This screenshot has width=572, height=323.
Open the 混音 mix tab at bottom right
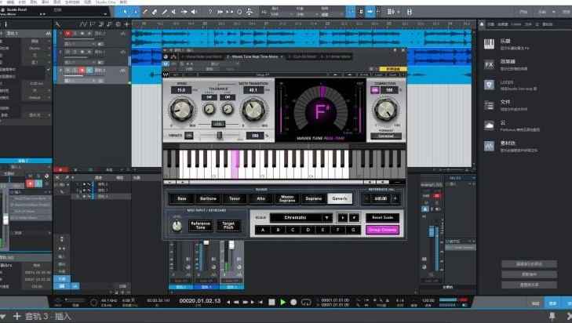pyautogui.click(x=552, y=303)
